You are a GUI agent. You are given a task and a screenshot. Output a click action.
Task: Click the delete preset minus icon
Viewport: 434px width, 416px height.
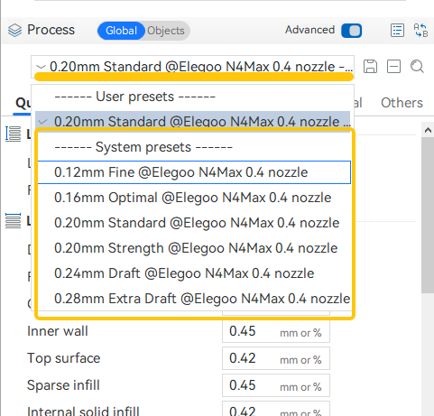[x=393, y=67]
